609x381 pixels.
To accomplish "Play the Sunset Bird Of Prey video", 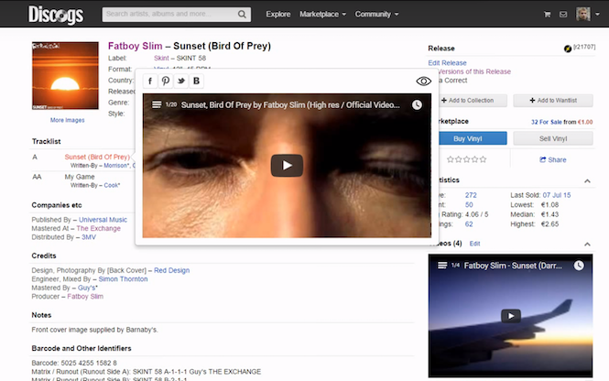I will click(x=287, y=166).
